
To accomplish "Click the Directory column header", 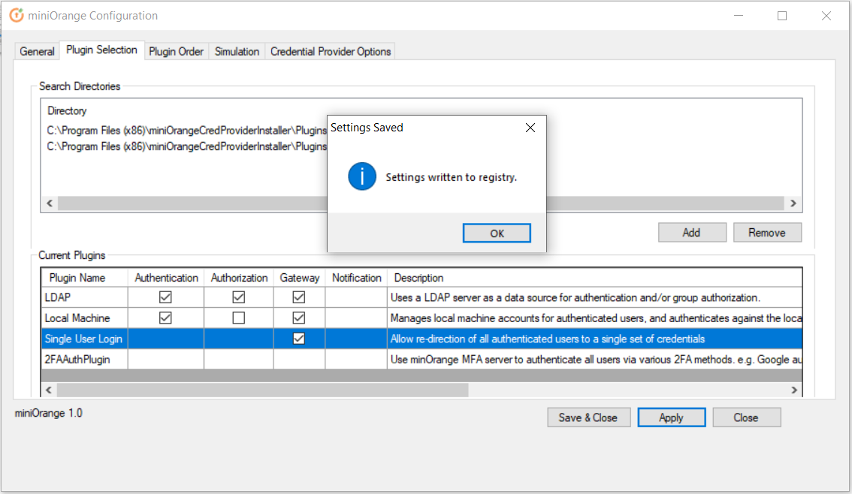I will click(67, 111).
